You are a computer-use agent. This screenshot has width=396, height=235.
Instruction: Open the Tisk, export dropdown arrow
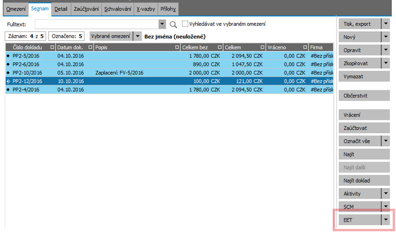point(386,24)
